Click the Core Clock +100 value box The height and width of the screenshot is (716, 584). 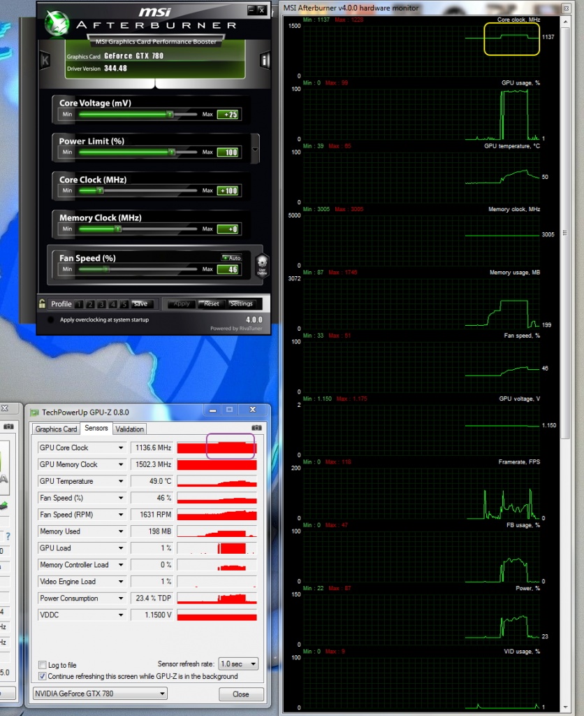(x=228, y=191)
